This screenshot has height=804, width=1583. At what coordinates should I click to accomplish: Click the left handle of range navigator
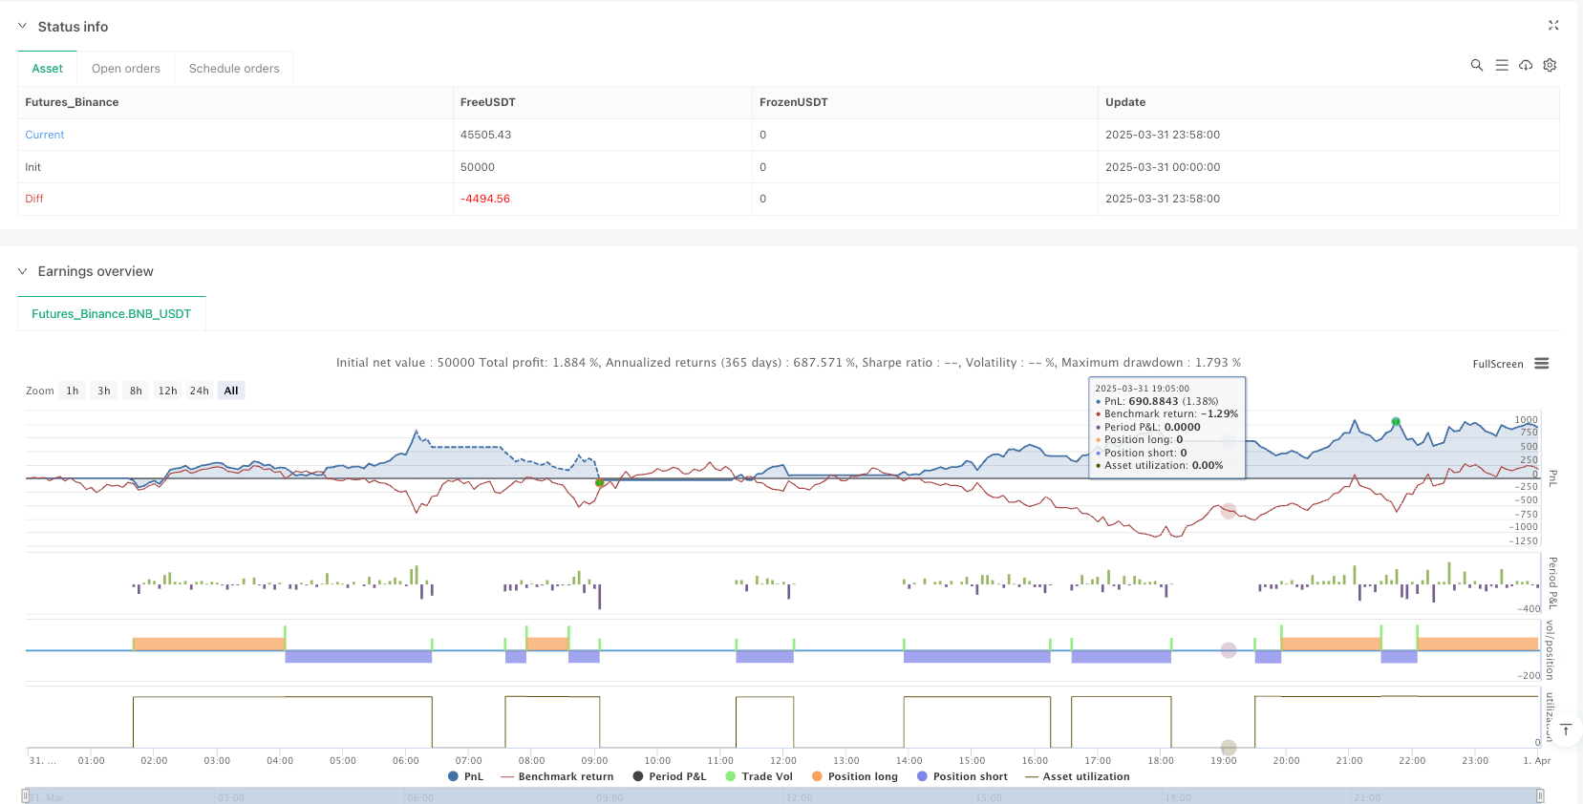coord(26,795)
